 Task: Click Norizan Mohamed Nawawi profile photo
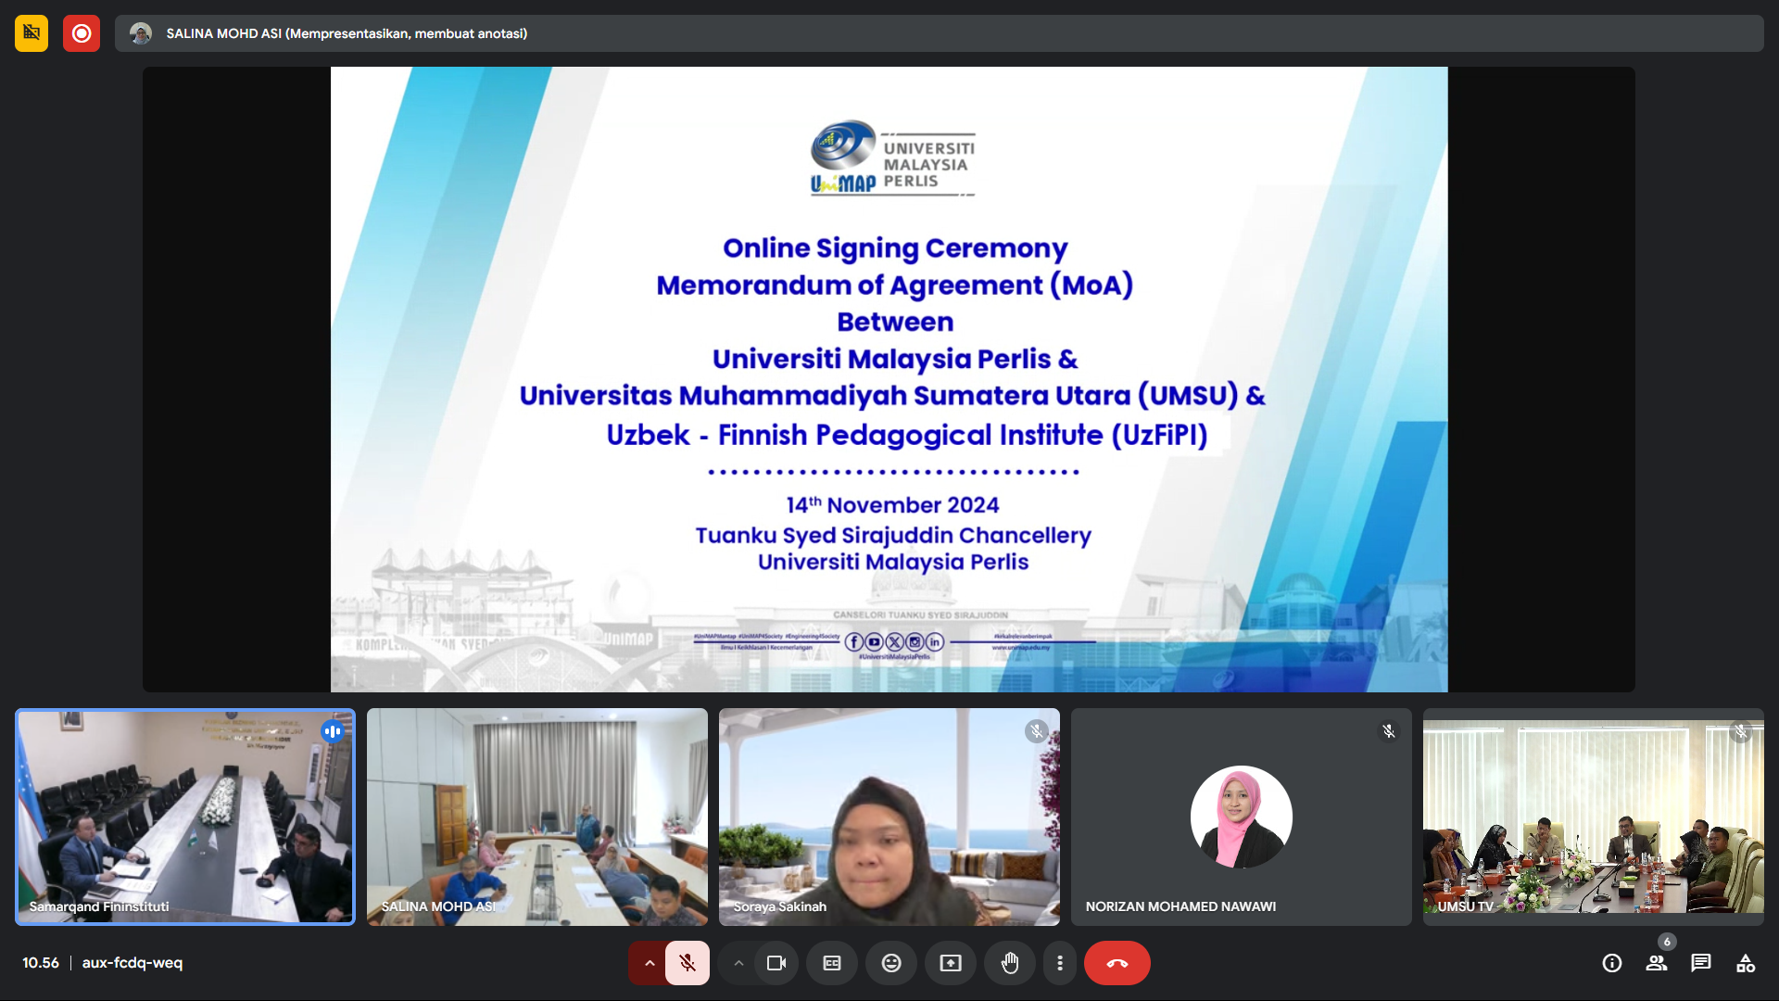[x=1242, y=817]
